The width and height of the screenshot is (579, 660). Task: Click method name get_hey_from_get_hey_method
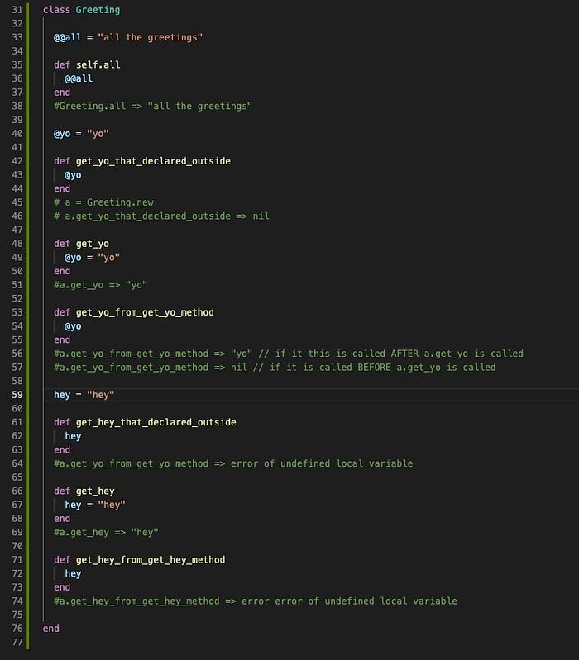coord(151,560)
